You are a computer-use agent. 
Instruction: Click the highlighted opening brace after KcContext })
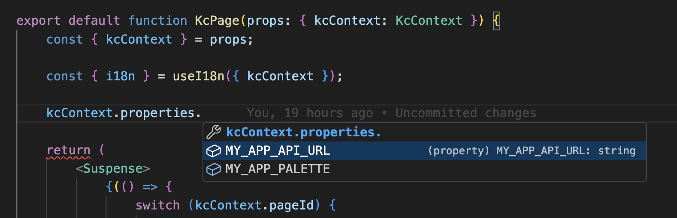[496, 21]
